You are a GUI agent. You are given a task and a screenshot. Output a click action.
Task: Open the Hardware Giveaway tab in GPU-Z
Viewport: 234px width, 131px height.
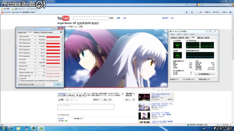coord(46,32)
